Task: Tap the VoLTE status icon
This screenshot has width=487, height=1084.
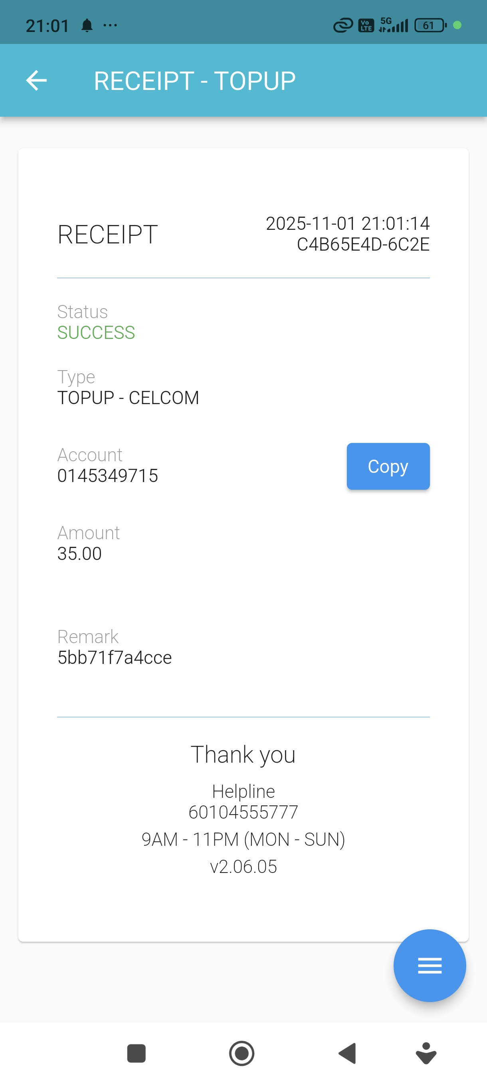Action: 366,26
